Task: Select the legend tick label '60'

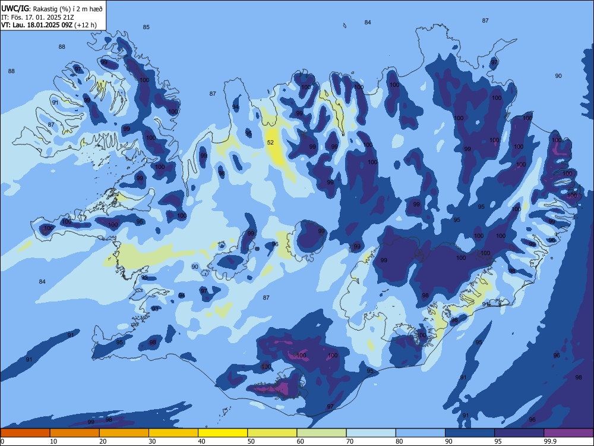Action: click(x=301, y=441)
